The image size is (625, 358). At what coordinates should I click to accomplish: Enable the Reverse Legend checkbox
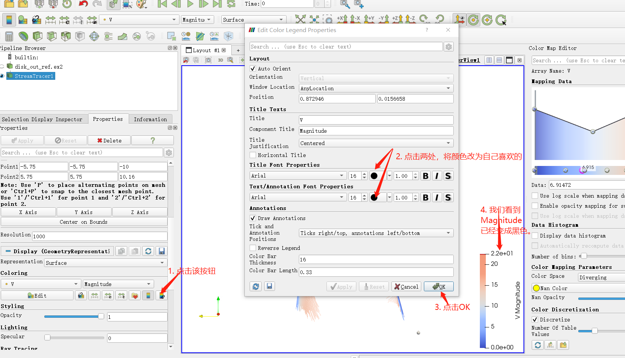pos(253,248)
